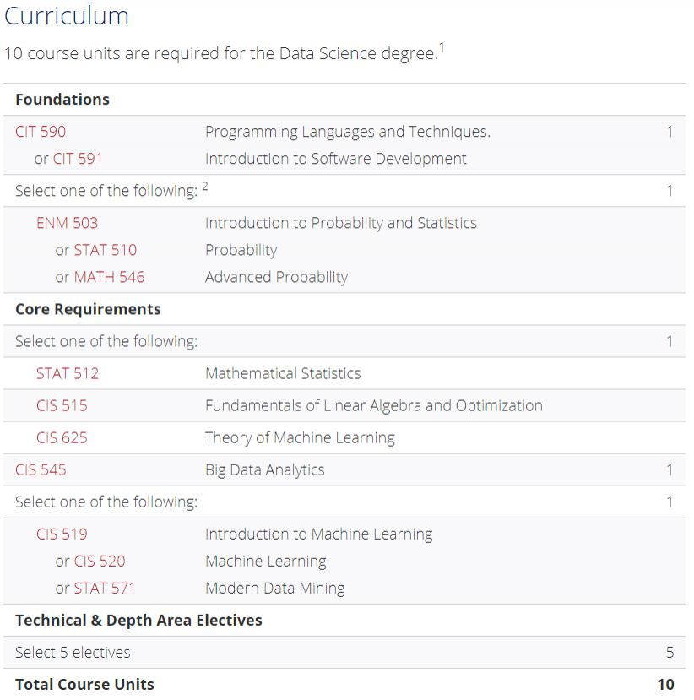The width and height of the screenshot is (694, 700).
Task: Select the STAT 510 Probability link
Action: click(x=105, y=250)
